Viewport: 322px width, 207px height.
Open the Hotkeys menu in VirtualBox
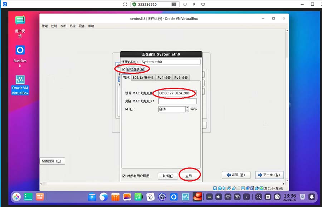(x=73, y=26)
